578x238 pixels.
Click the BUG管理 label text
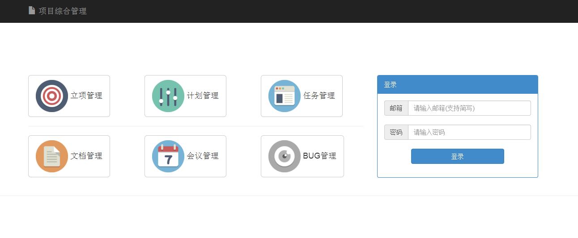[319, 156]
